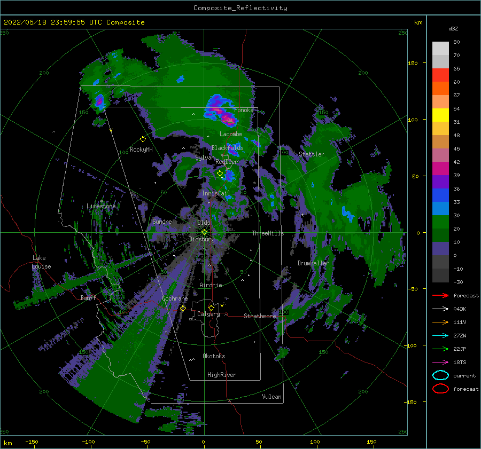
Task: Click the Okotoks town label
Action: click(214, 356)
